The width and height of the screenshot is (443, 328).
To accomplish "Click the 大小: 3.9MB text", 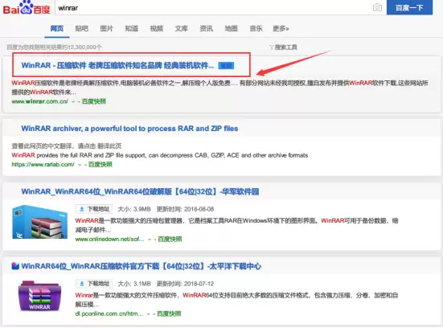I will coord(134,209).
